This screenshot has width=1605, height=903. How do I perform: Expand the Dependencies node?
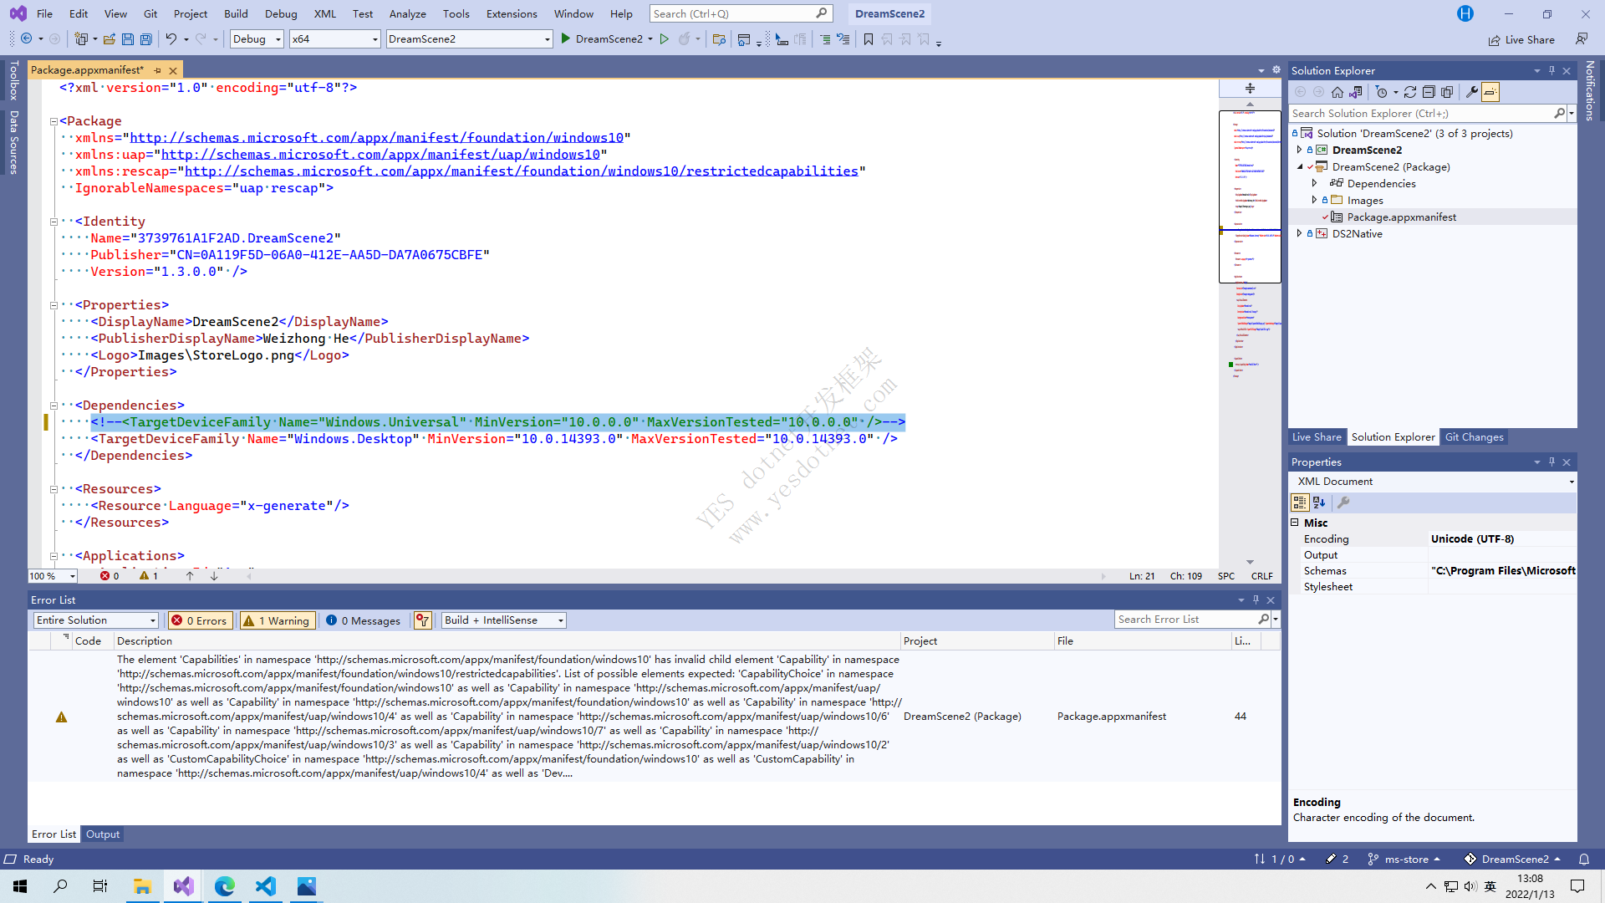pos(1314,184)
